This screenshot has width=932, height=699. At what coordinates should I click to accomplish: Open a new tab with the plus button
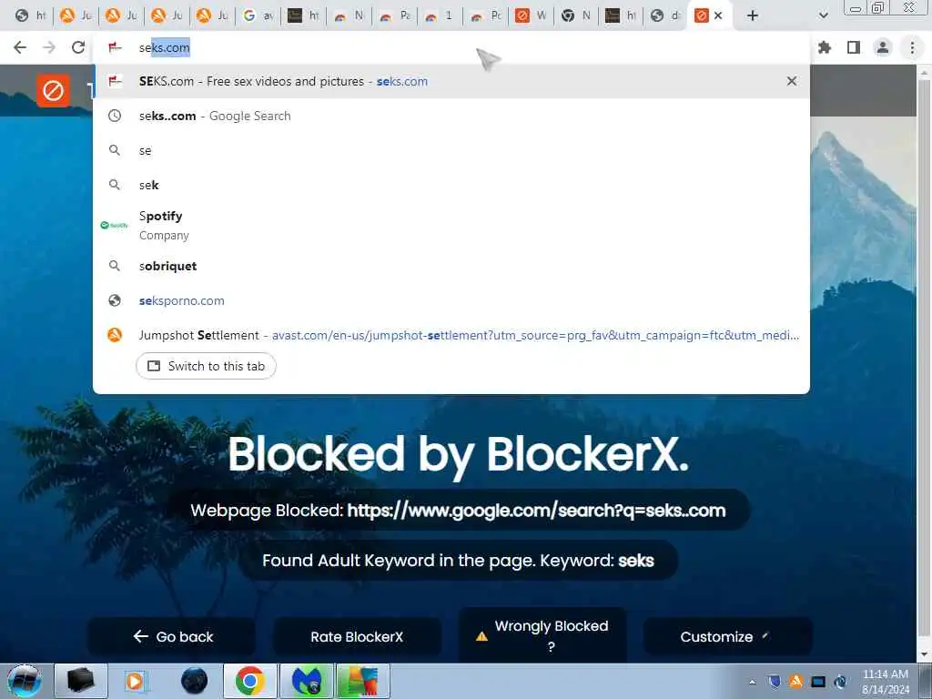click(753, 16)
